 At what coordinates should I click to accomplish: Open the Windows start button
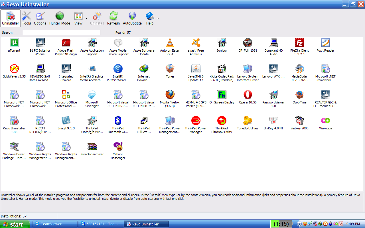[15, 224]
